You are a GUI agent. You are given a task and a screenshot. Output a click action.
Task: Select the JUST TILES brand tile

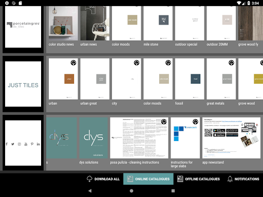[x=23, y=84]
